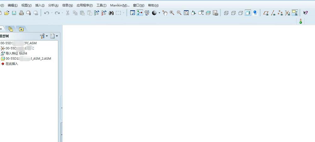Click the Paste icon
Screen dimensions: 315x142
(82, 13)
